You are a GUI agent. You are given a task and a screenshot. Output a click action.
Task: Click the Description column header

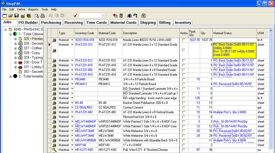coord(151,33)
